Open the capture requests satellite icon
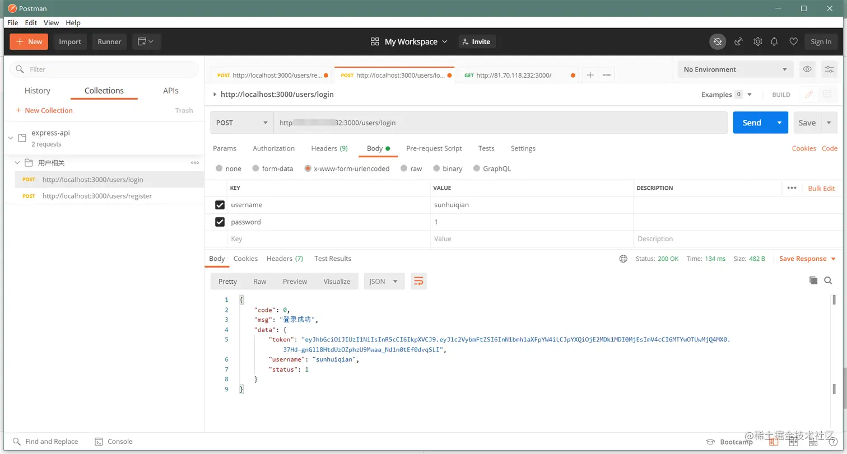This screenshot has width=847, height=454. [x=738, y=41]
